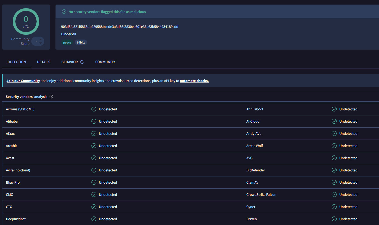Click the DeepInstinct undetected check icon

[94, 219]
